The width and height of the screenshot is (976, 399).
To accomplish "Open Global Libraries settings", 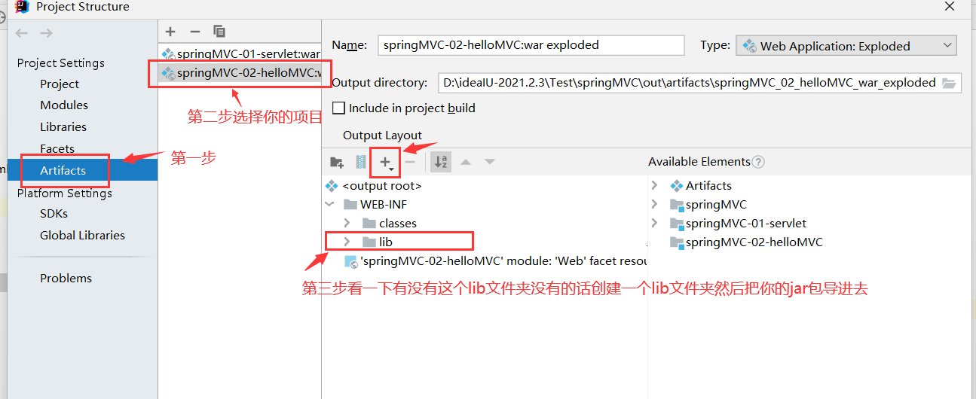I will [x=82, y=236].
